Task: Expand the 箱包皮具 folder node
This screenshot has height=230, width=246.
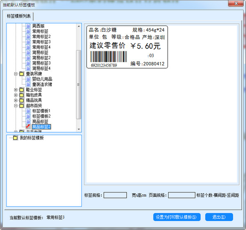Action: click(16, 95)
